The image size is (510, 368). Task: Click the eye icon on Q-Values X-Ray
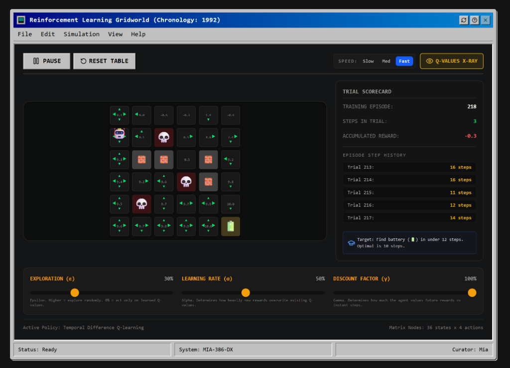429,61
